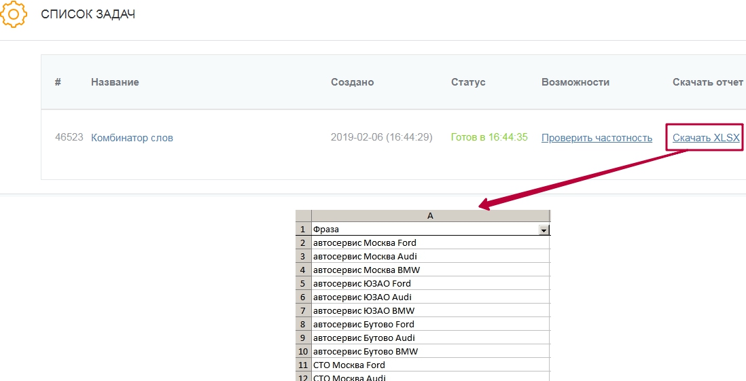Click the Проверить частотность link
Viewport: 746px width, 381px height.
click(x=597, y=138)
